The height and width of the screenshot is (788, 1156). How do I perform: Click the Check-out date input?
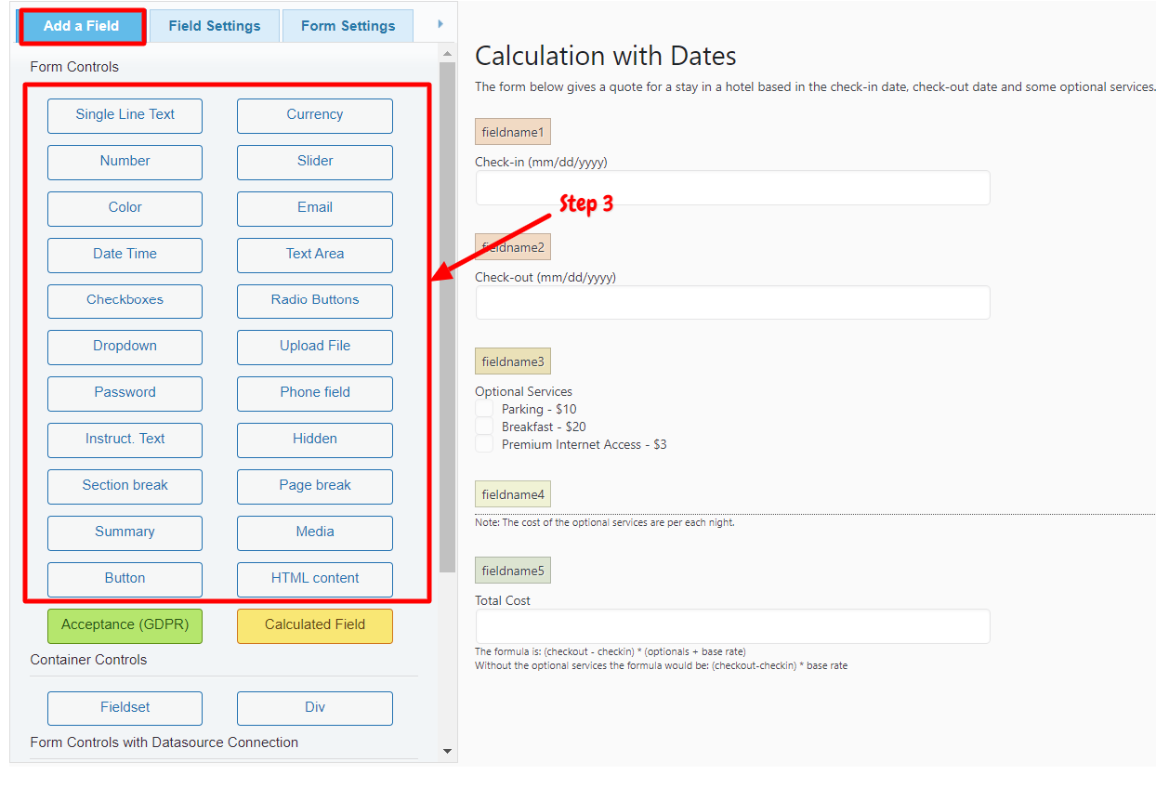[x=732, y=303]
